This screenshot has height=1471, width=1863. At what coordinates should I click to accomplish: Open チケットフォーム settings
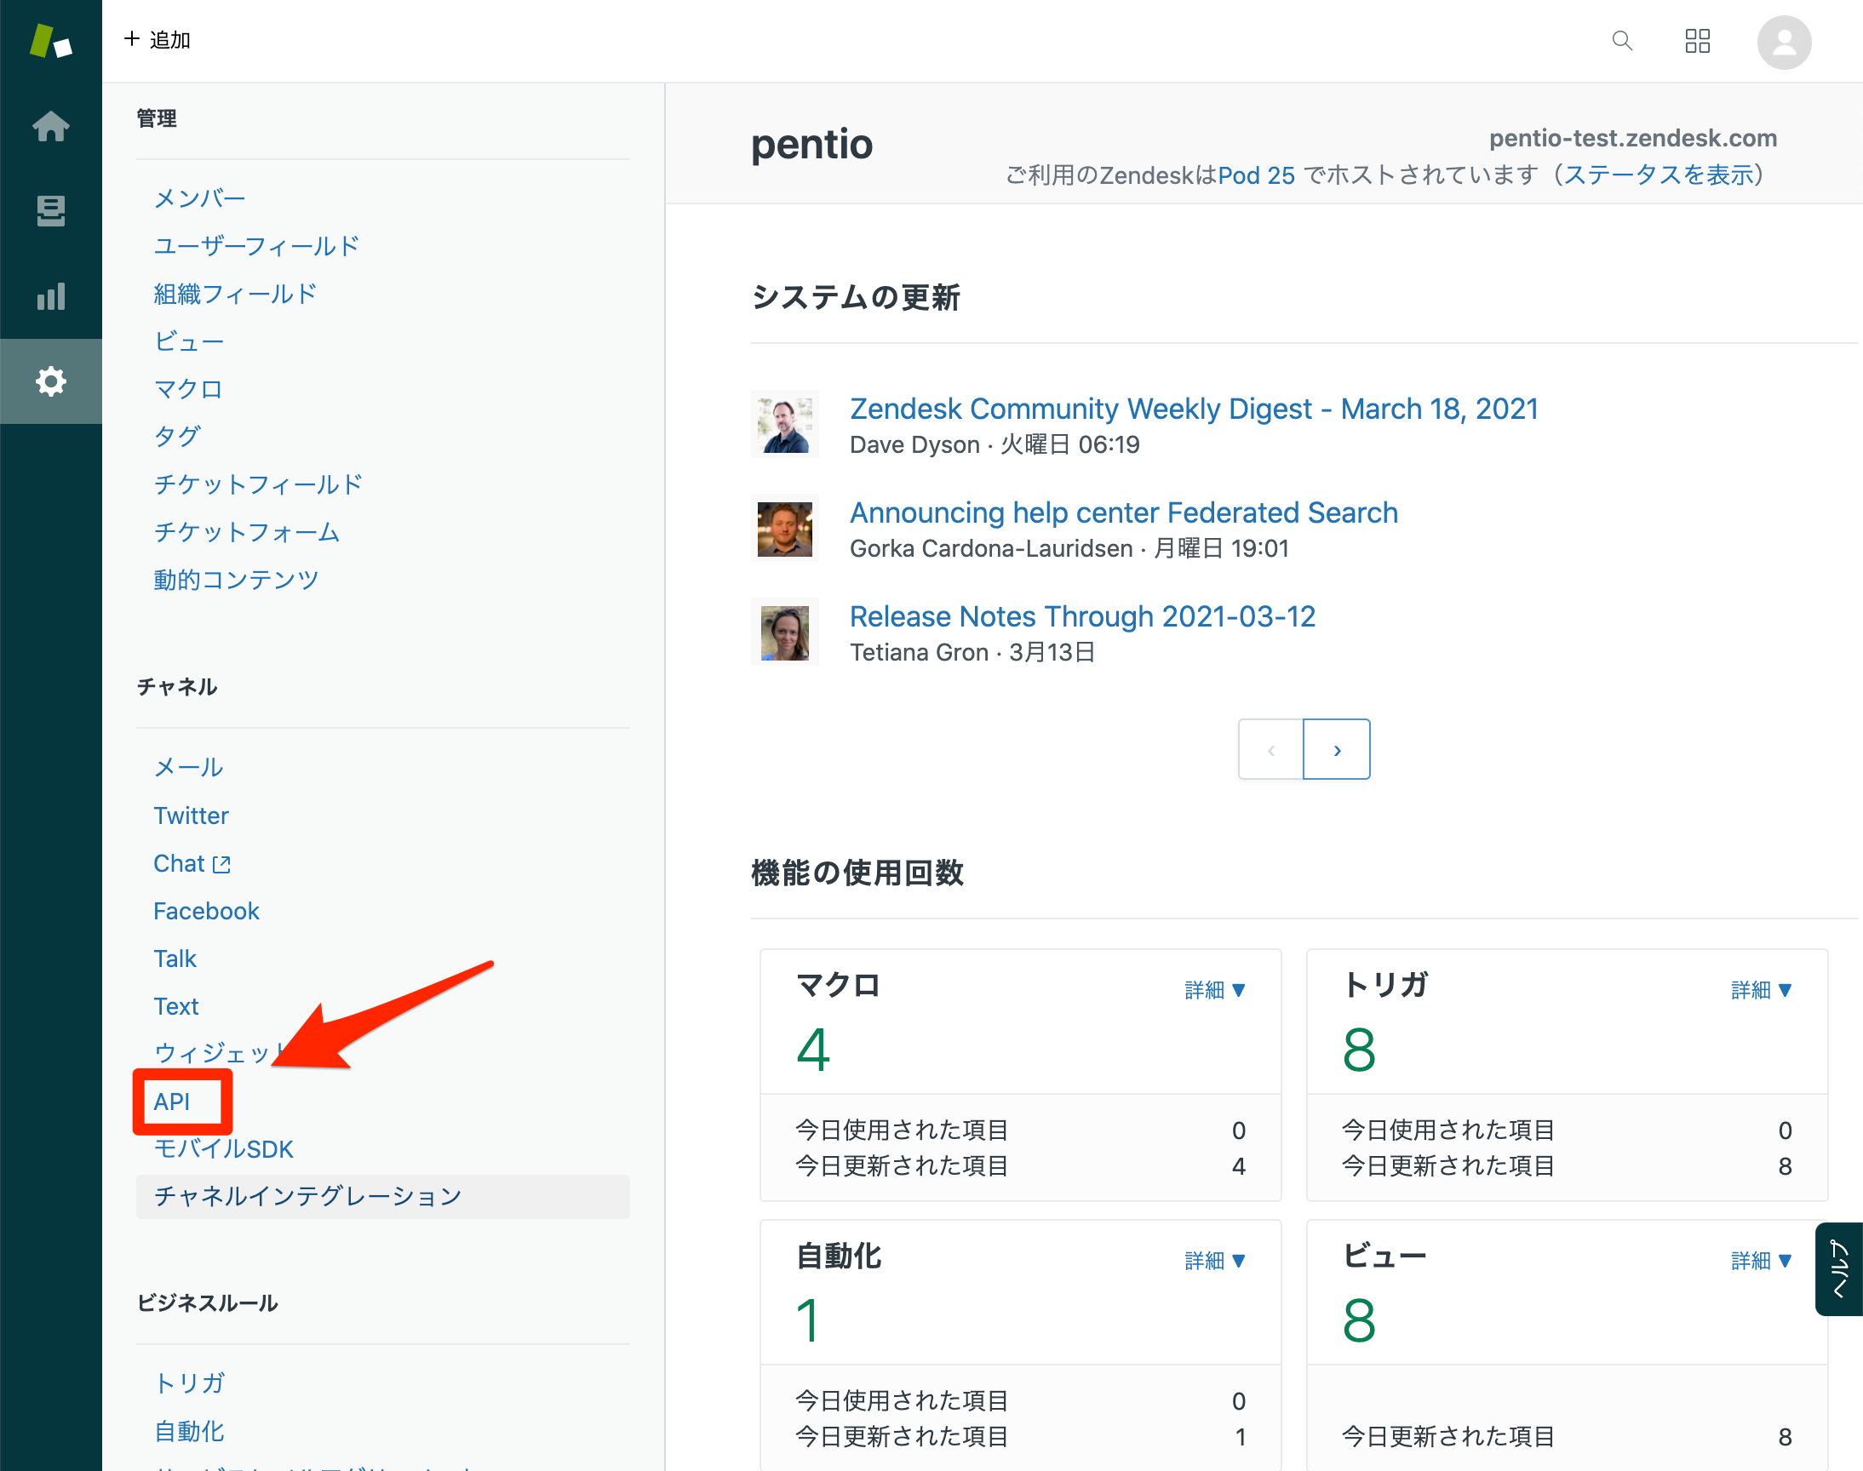[x=246, y=532]
